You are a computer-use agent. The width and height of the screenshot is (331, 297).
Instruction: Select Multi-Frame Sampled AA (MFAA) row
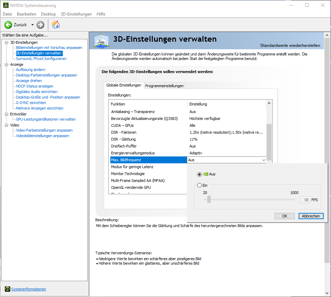[x=149, y=181]
